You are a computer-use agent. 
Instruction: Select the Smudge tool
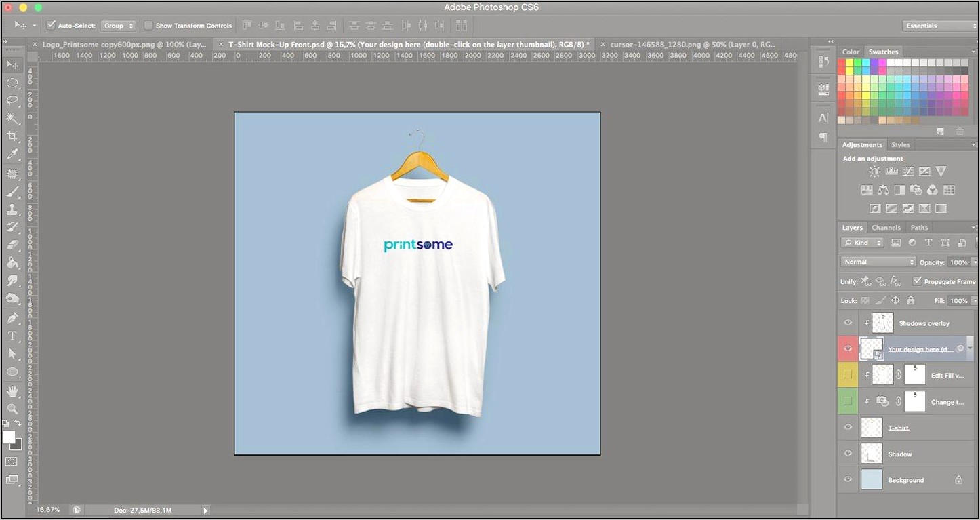12,281
